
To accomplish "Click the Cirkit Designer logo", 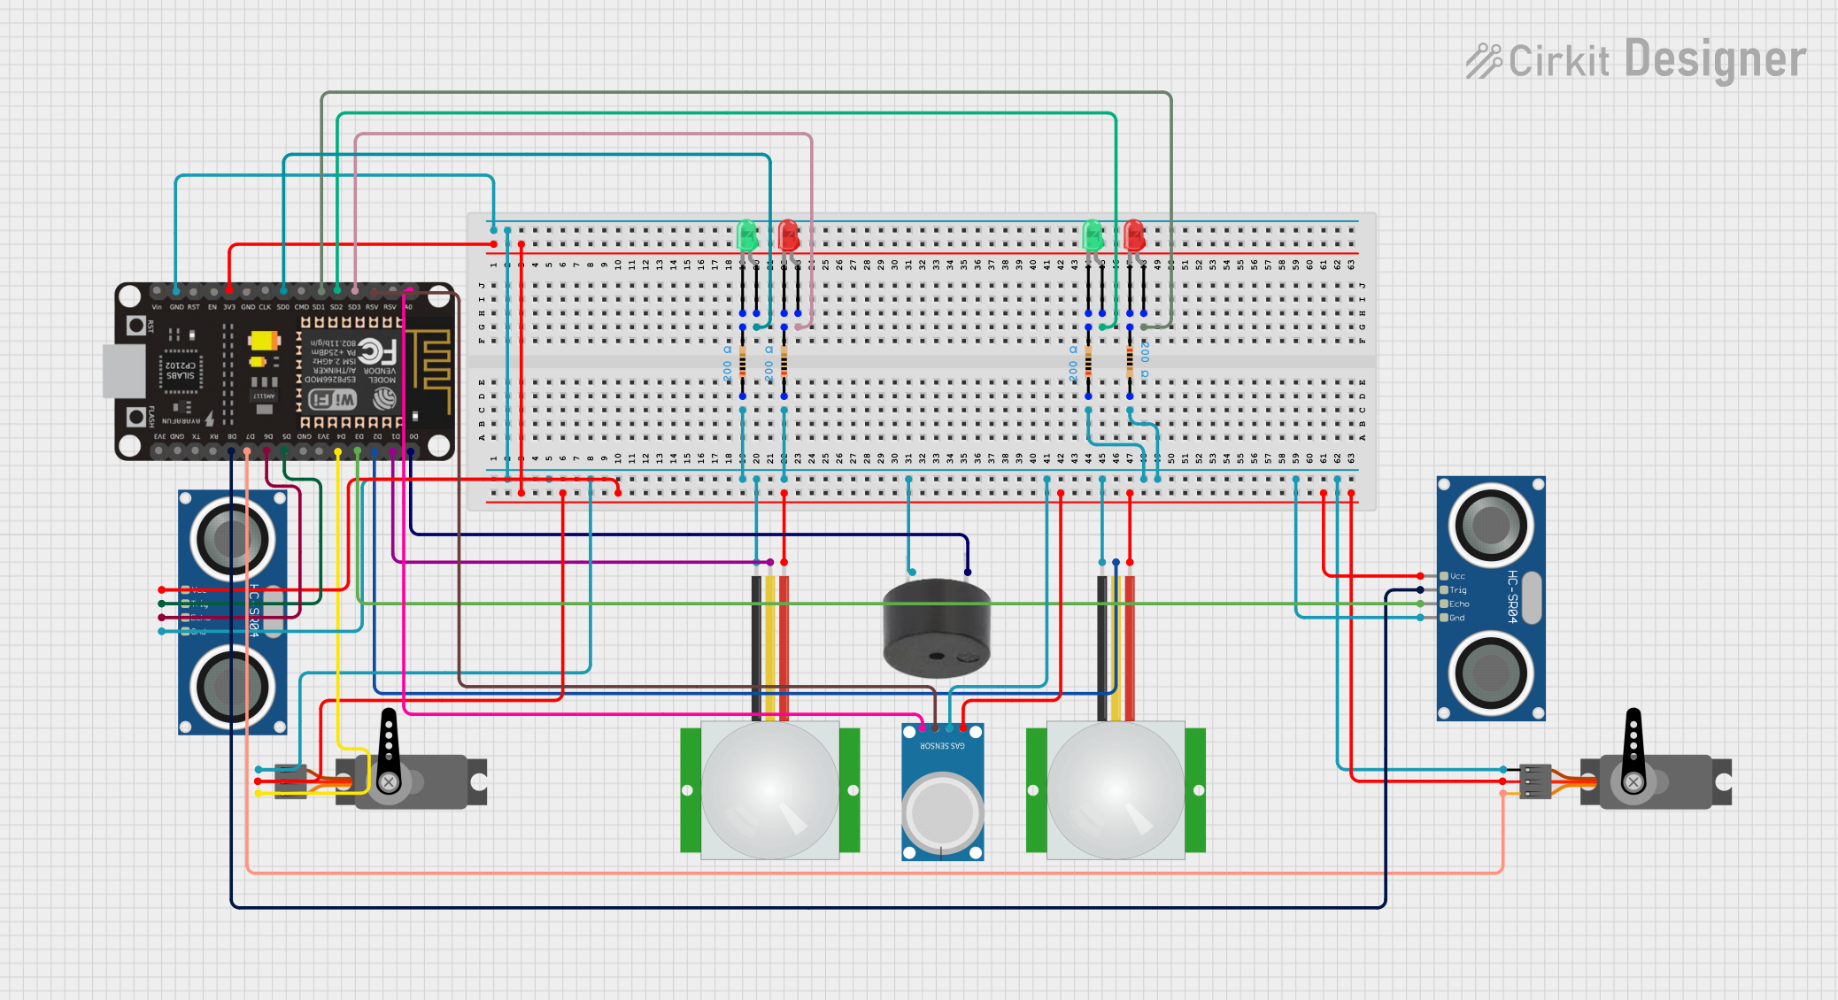I will (1634, 60).
